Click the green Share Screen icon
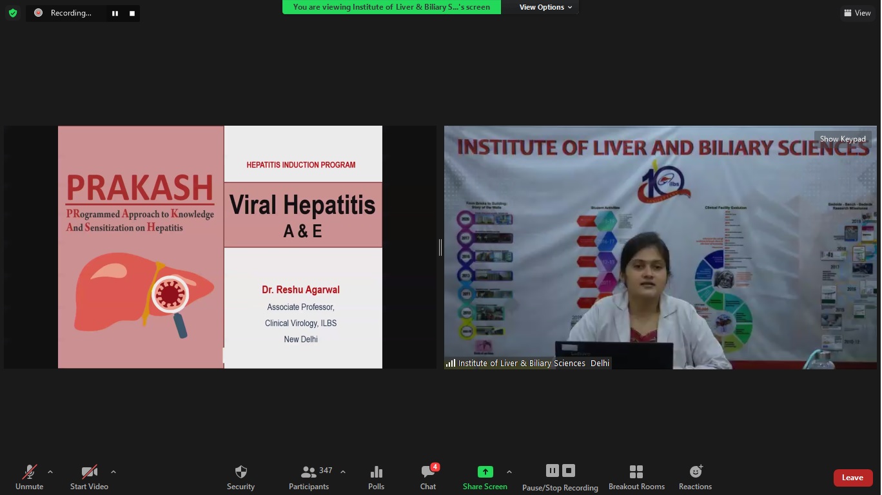 [x=485, y=472]
